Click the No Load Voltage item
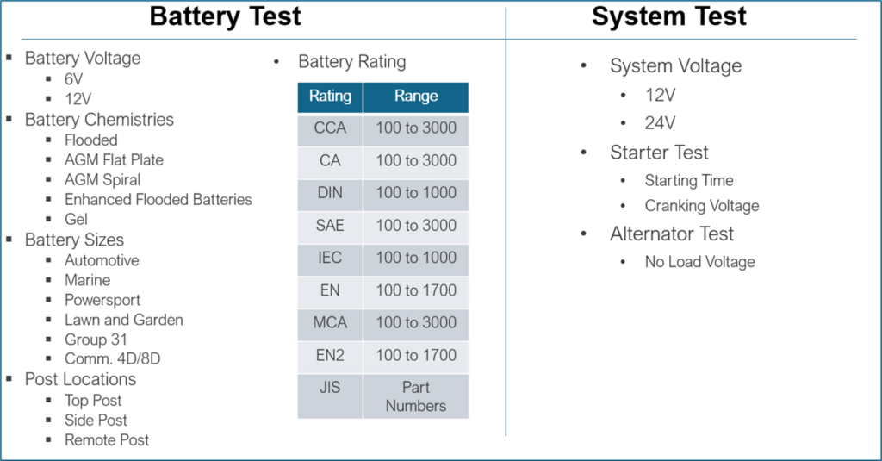This screenshot has height=461, width=882. (699, 262)
